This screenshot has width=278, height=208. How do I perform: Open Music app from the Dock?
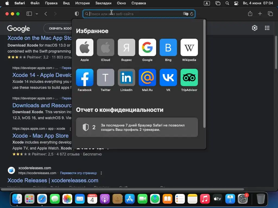pyautogui.click(x=205, y=199)
